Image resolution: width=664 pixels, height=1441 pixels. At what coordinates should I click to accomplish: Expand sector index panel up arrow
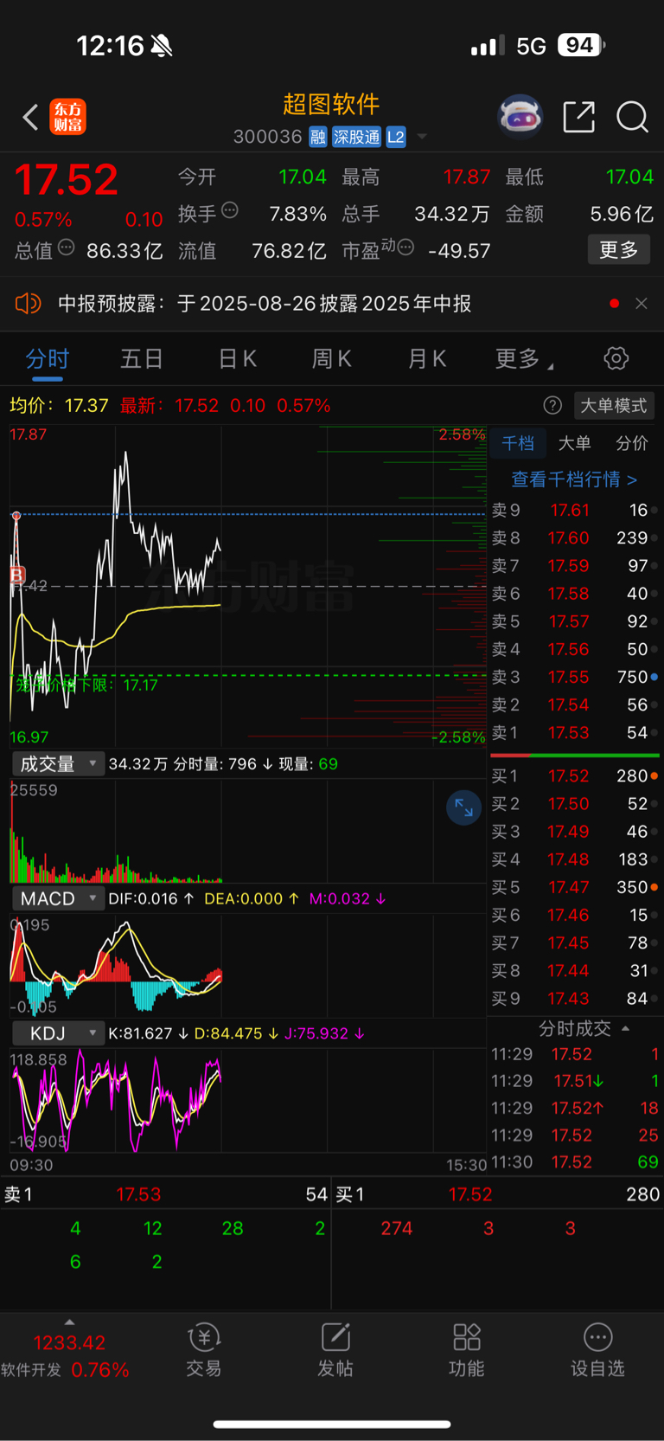tap(69, 1322)
